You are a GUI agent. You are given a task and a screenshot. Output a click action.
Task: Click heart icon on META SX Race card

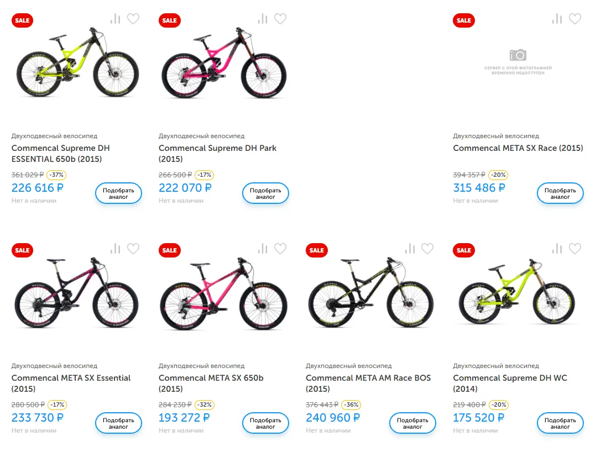click(x=575, y=19)
